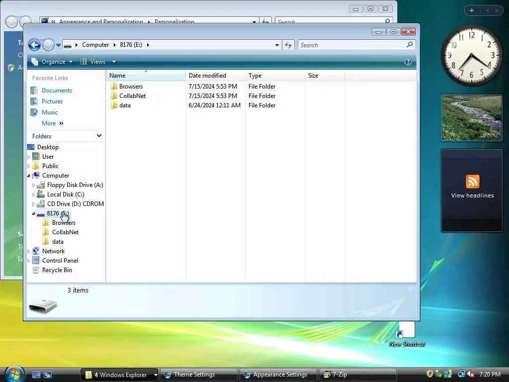Open the recent pages dropdown arrow

pyautogui.click(x=59, y=45)
